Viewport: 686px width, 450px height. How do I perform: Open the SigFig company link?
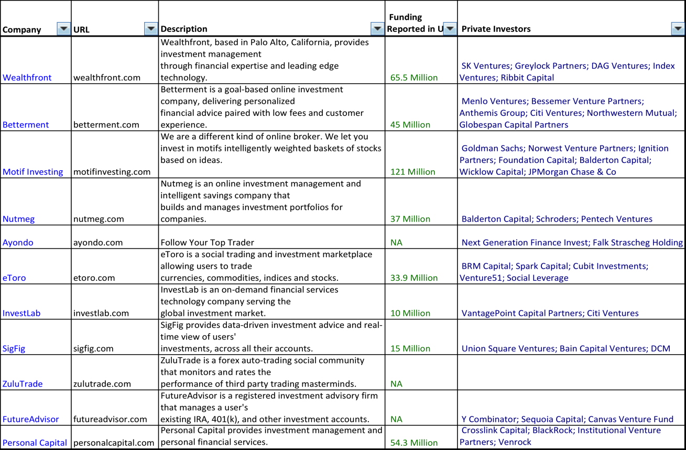tap(14, 348)
